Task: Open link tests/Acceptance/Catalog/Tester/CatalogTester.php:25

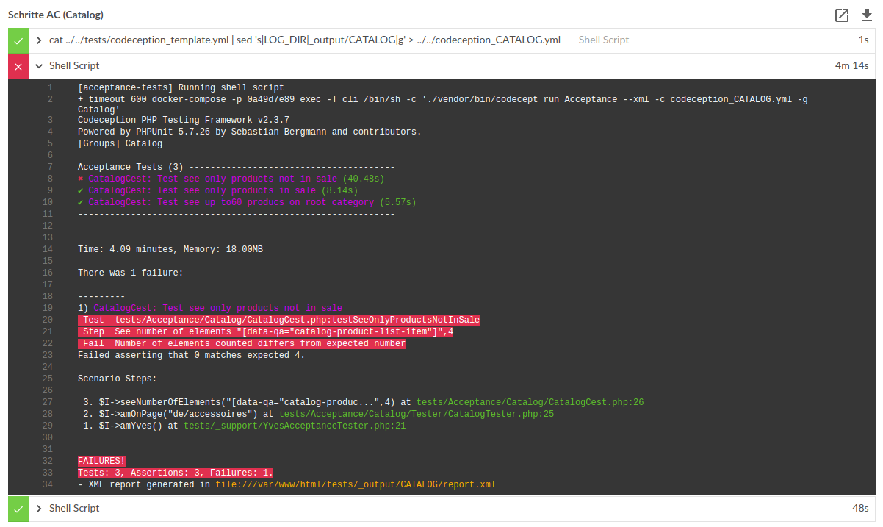Action: pos(417,414)
